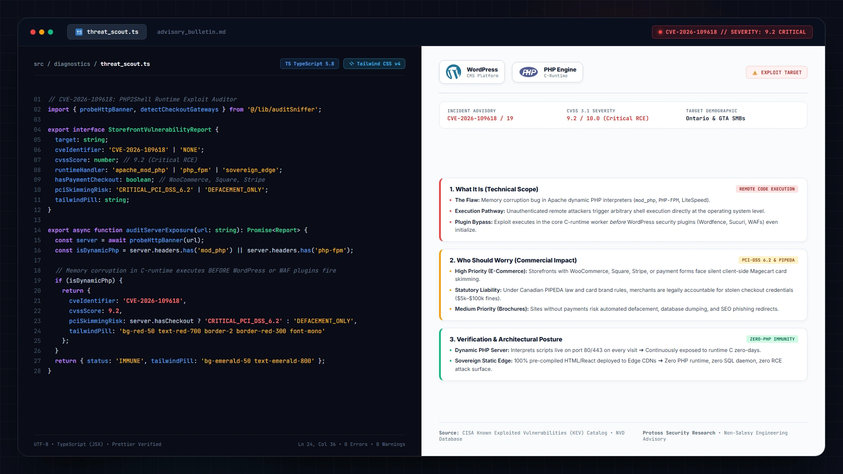This screenshot has height=474, width=843.
Task: Click the 'auditServerExposure' function name on line 14
Action: click(x=160, y=230)
